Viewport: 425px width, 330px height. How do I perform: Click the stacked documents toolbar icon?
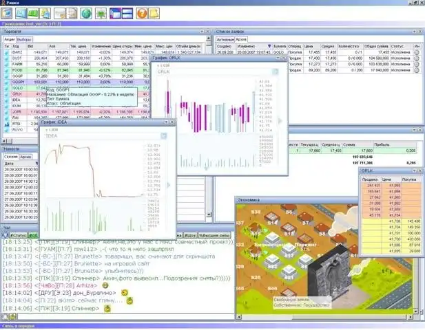coord(45,13)
